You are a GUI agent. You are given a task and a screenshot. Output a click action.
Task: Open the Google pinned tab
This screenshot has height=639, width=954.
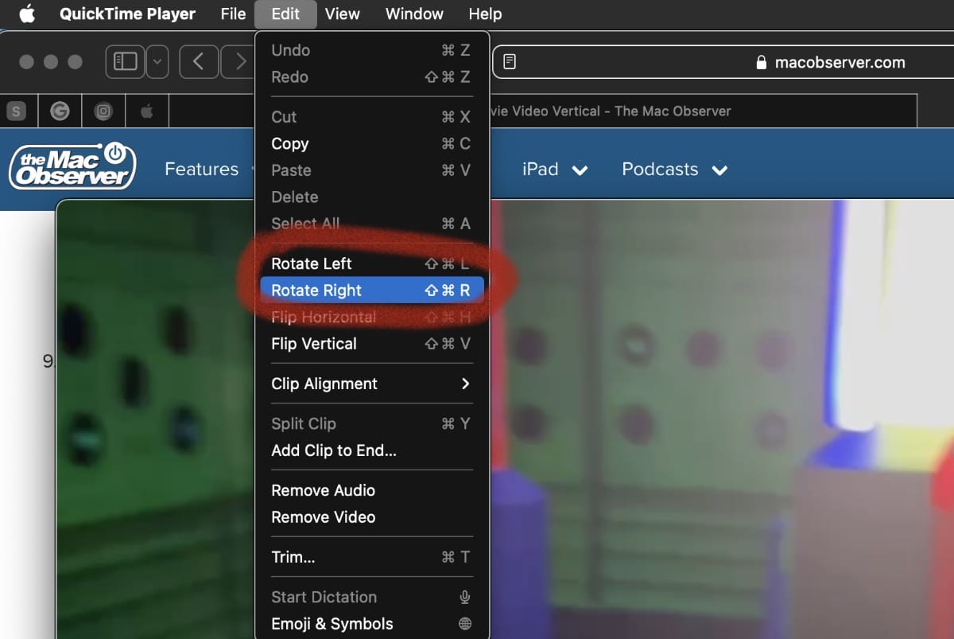[x=60, y=111]
